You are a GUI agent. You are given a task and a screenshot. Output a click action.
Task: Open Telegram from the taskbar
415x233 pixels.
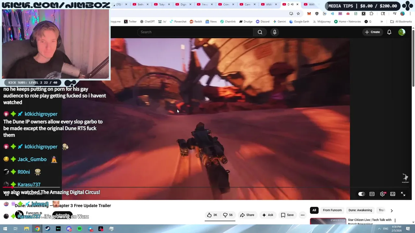click(90, 229)
